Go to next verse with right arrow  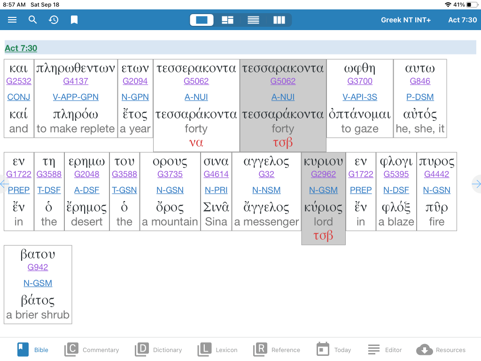tap(476, 184)
